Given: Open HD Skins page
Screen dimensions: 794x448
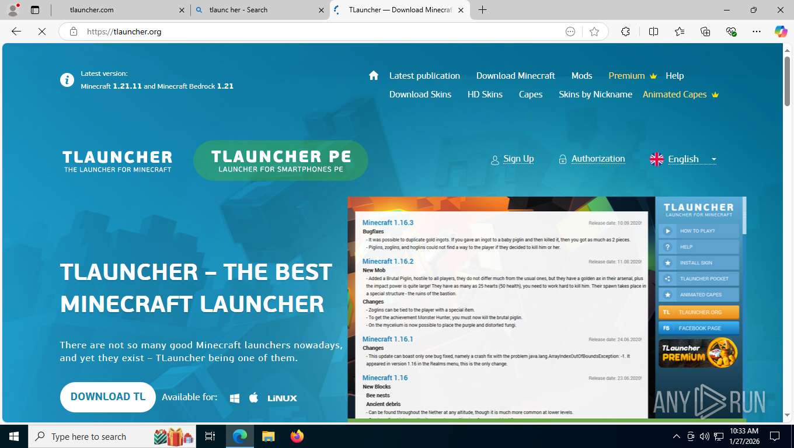Looking at the screenshot, I should tap(485, 94).
